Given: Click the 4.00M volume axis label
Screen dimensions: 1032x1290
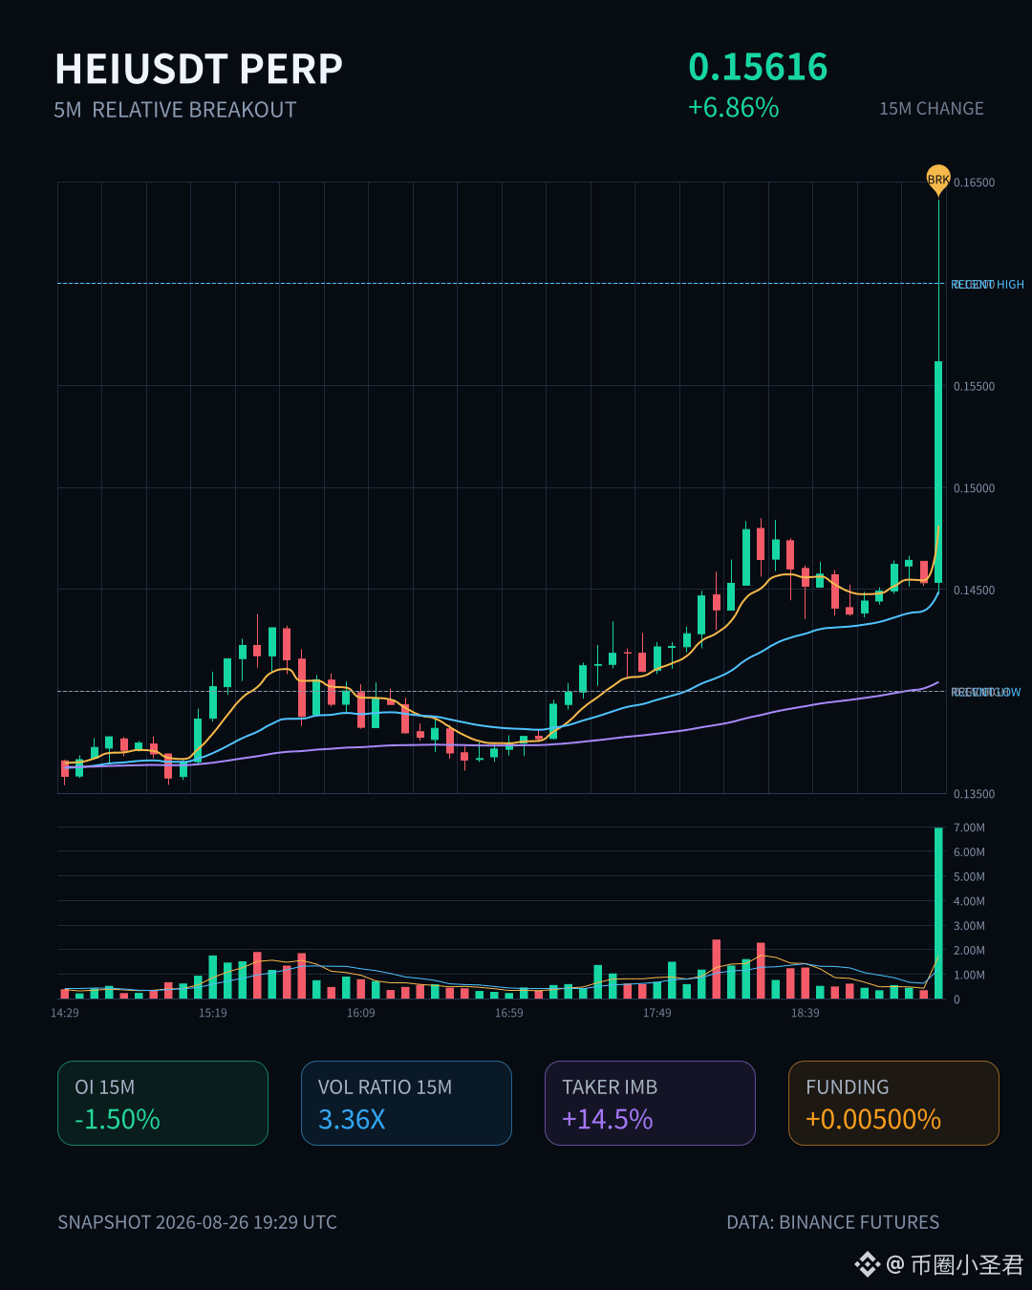Looking at the screenshot, I should (969, 901).
